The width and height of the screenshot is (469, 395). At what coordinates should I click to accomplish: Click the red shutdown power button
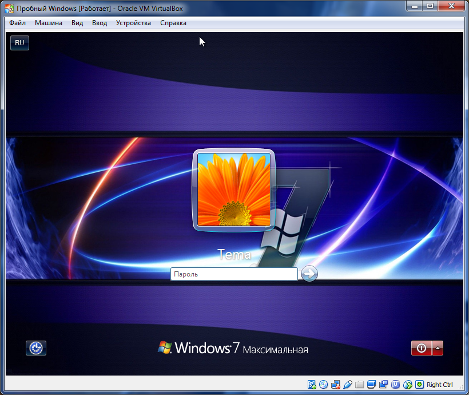[x=422, y=347]
